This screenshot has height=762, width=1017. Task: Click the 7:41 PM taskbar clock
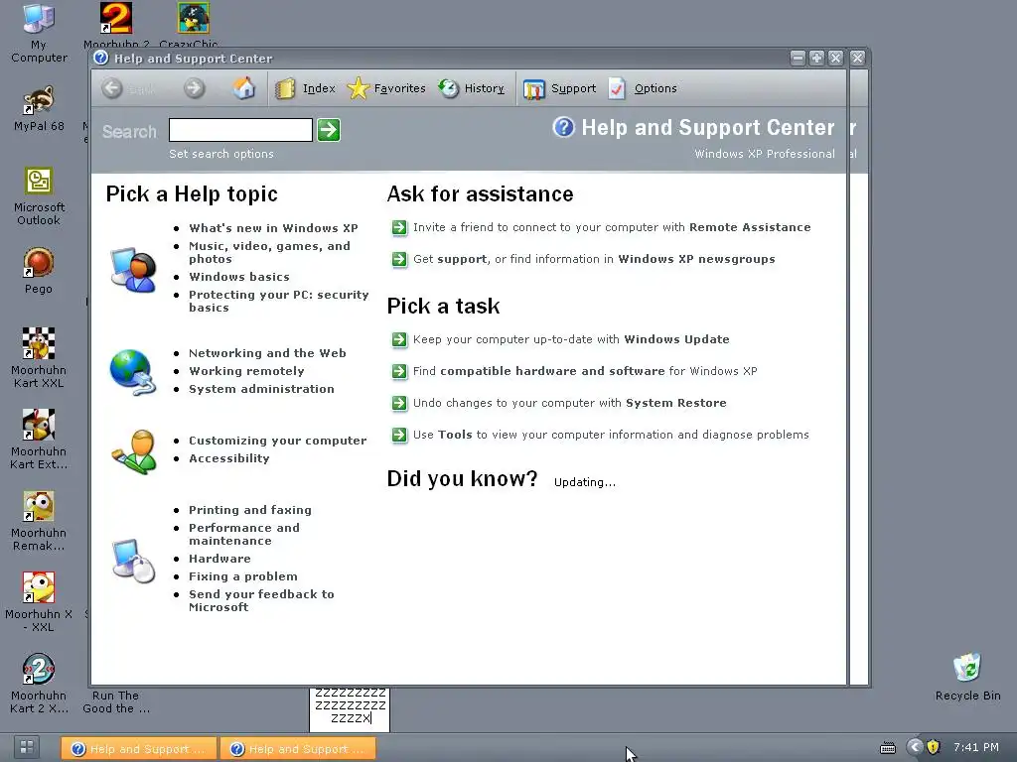(975, 747)
